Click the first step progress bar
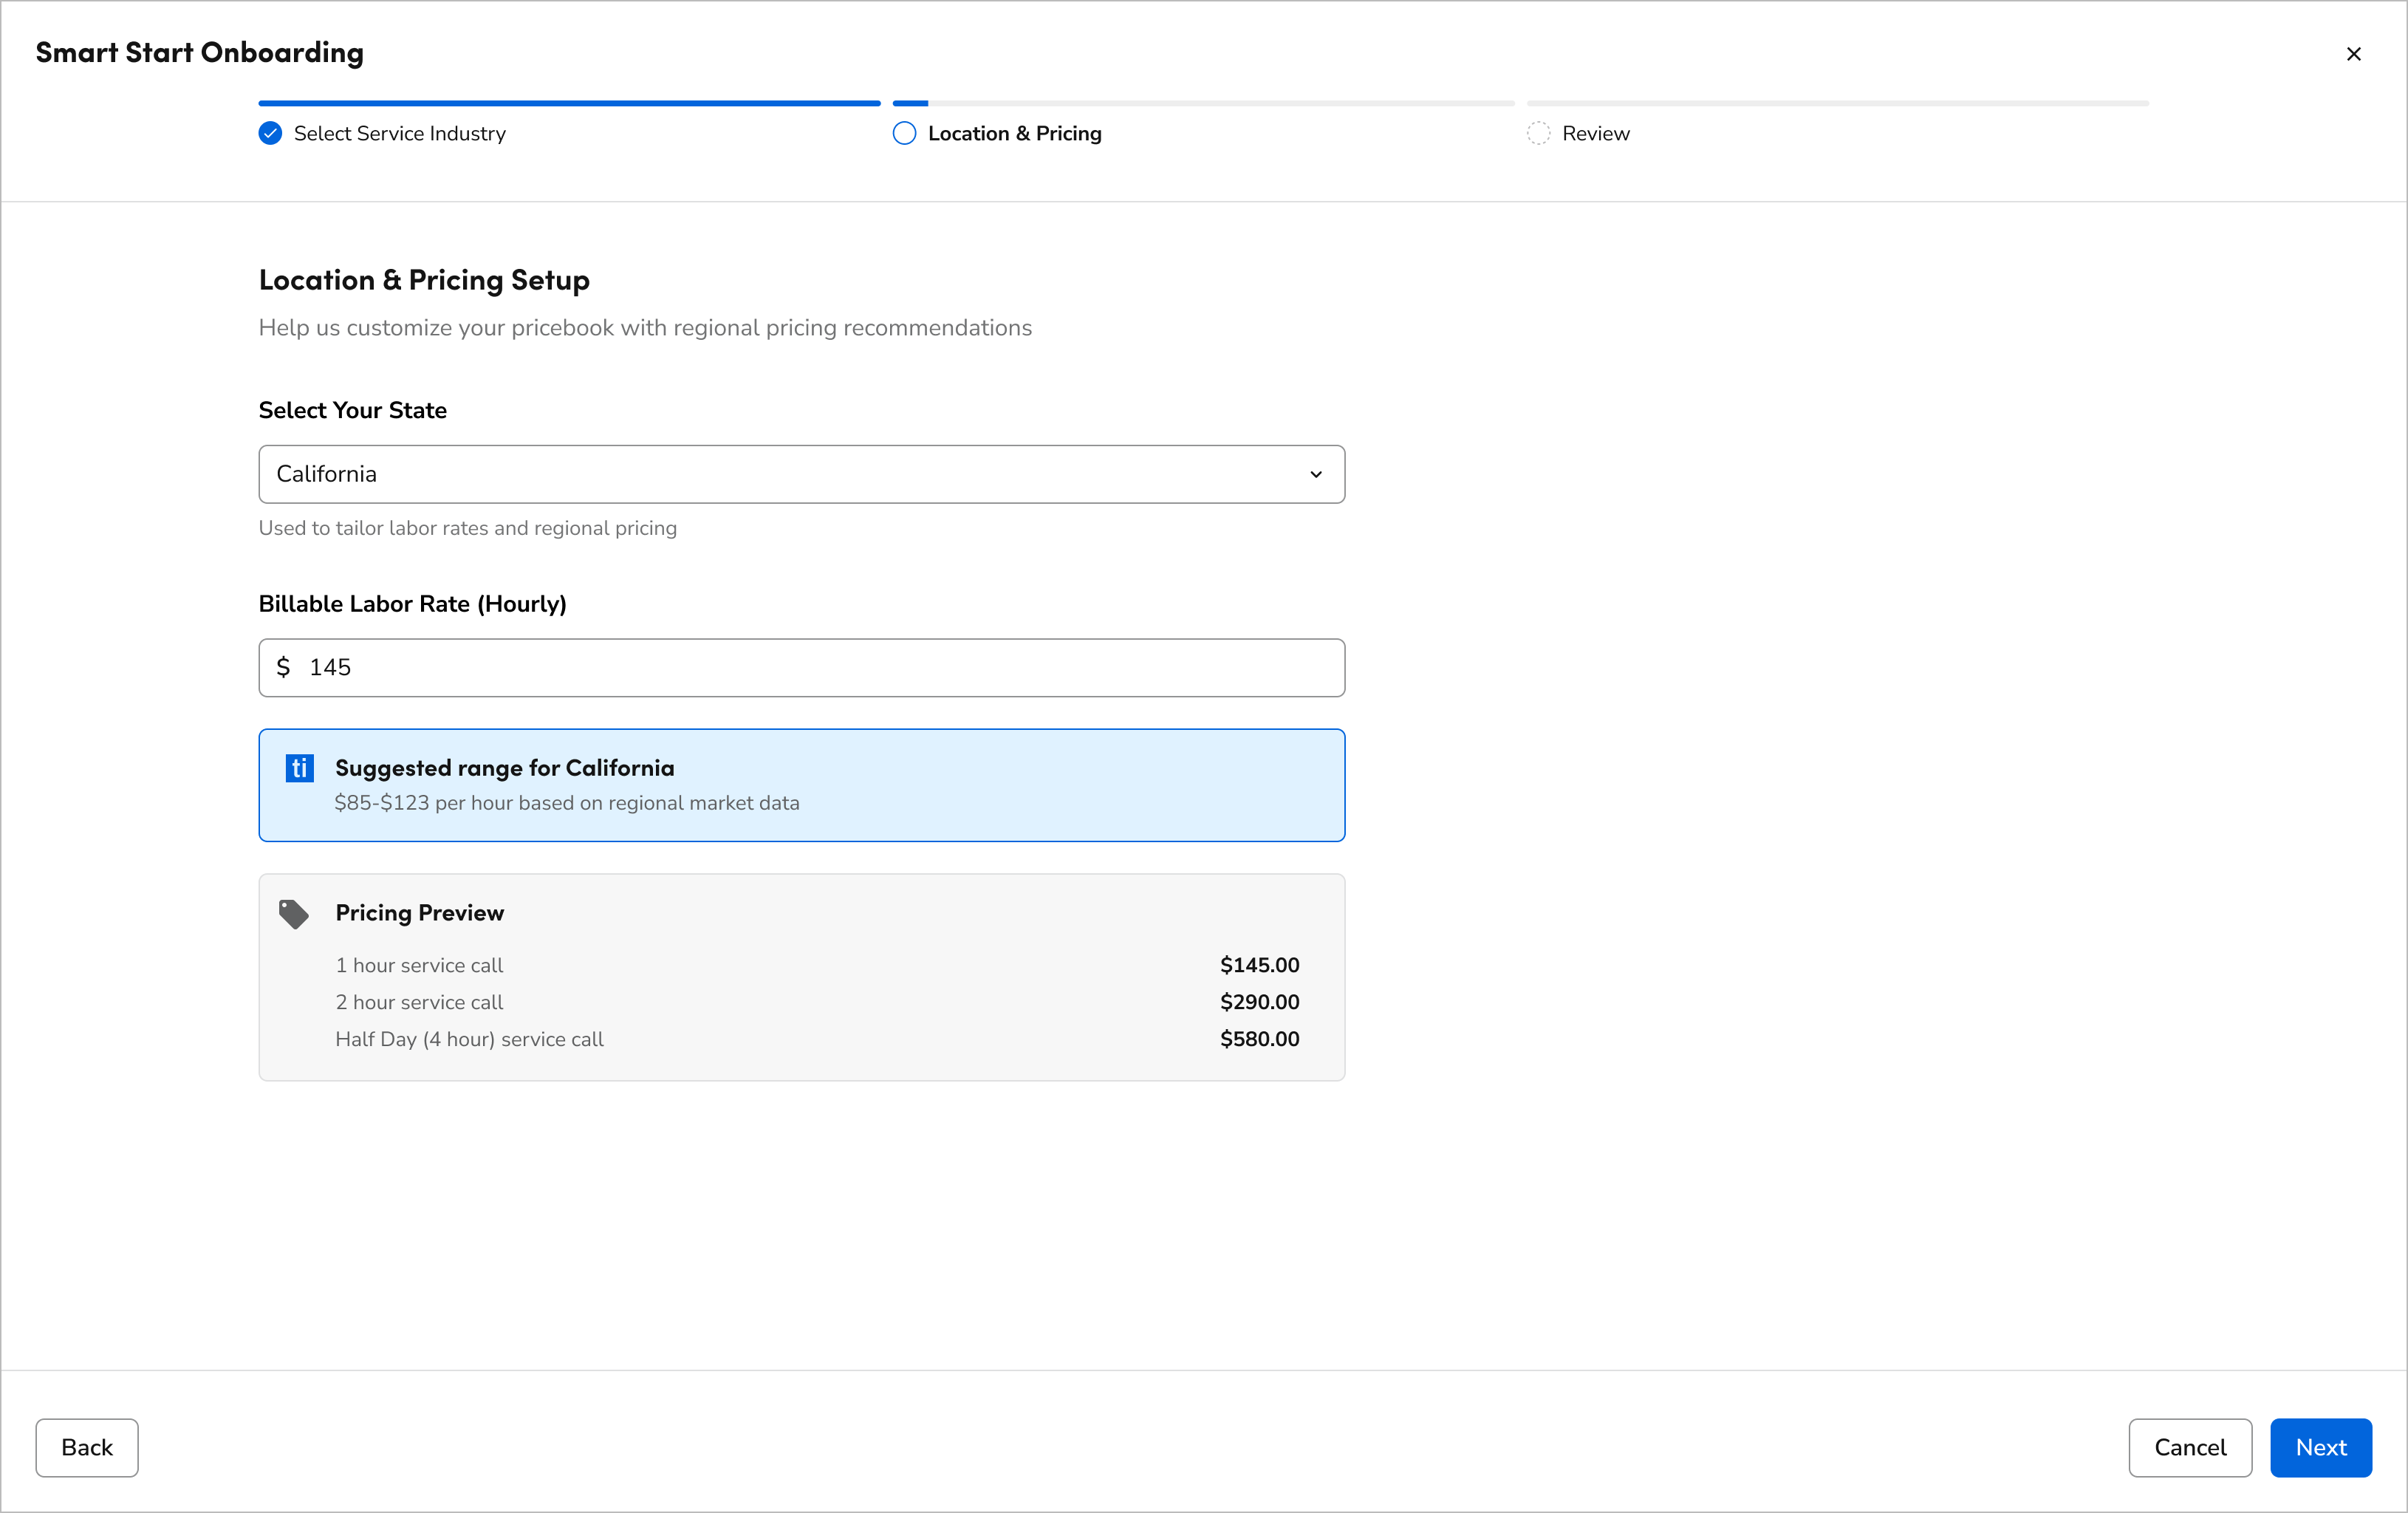2408x1513 pixels. click(569, 103)
